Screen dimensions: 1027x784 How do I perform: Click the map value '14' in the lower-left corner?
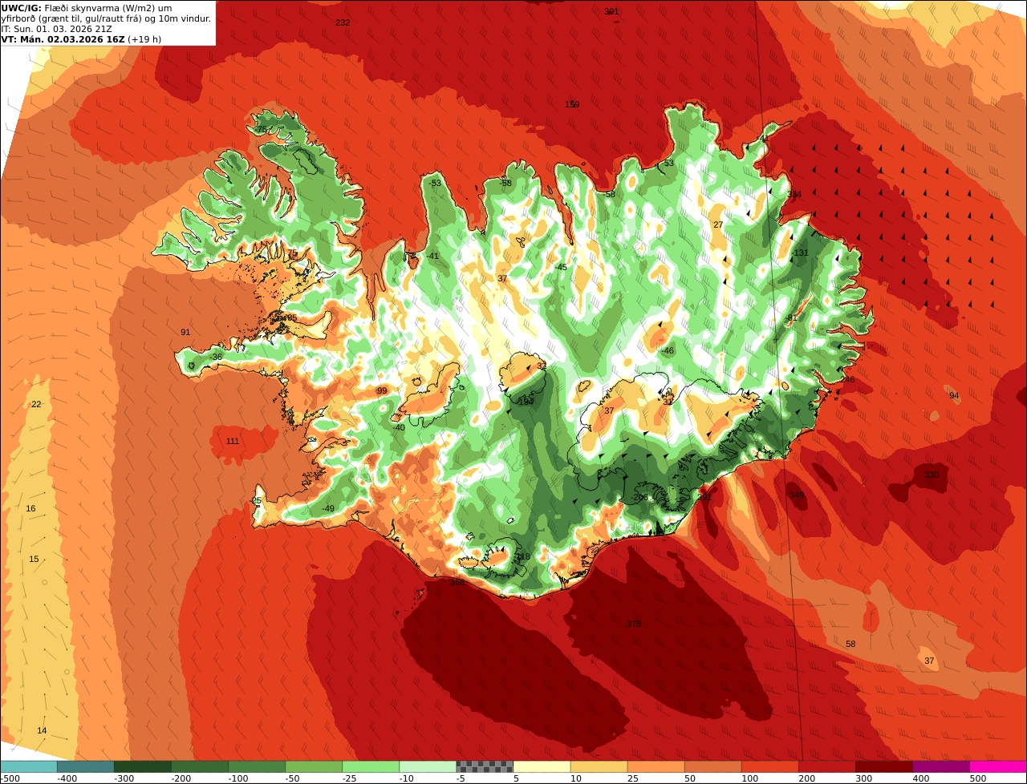pyautogui.click(x=42, y=730)
